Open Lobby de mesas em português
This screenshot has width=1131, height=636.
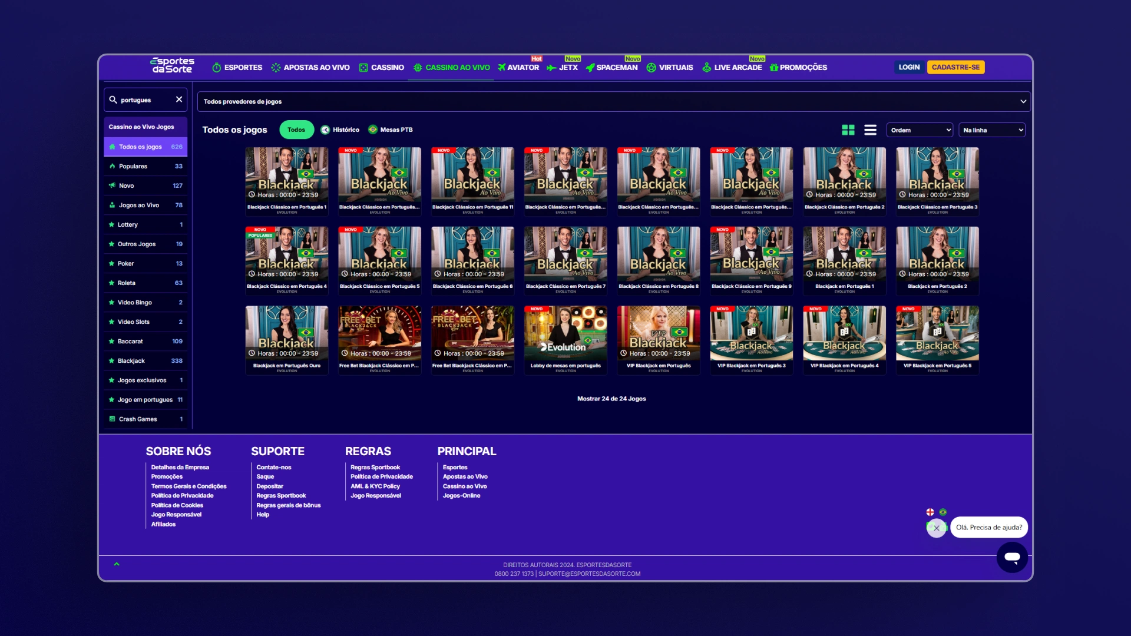point(565,340)
